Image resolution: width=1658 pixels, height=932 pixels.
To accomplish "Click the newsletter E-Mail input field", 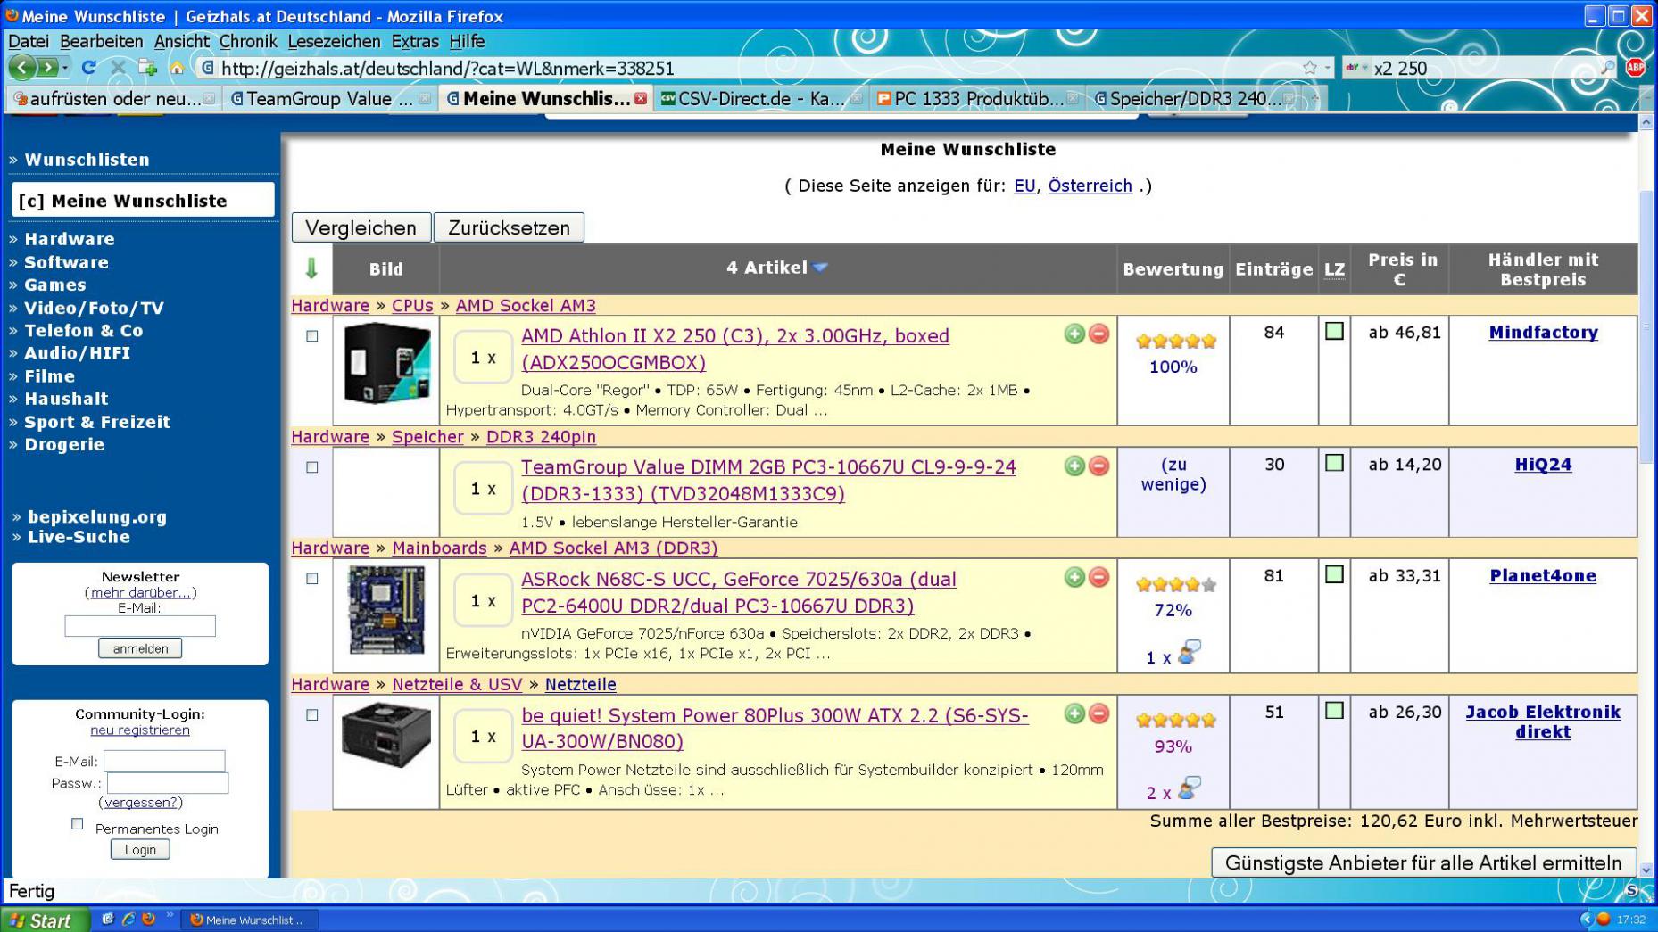I will pos(140,626).
